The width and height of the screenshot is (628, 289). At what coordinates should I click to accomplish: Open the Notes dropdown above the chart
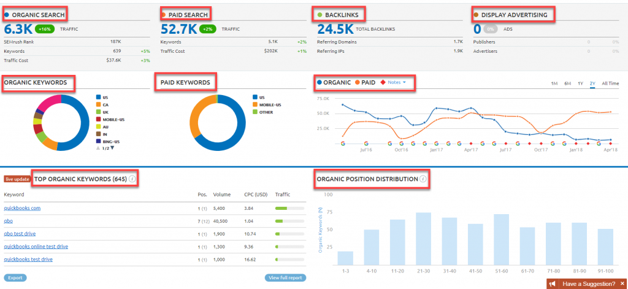tap(397, 82)
